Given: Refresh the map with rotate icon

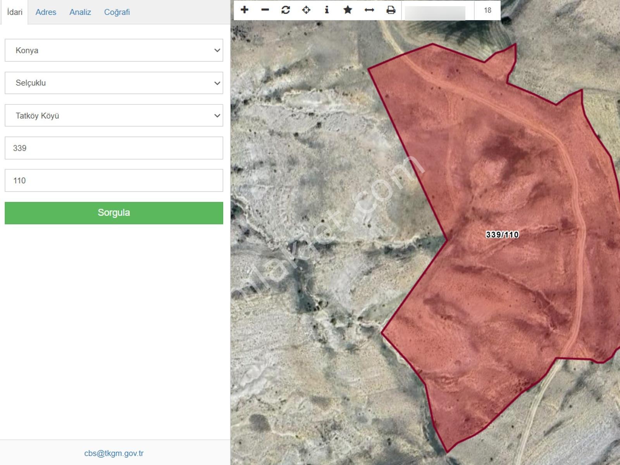Looking at the screenshot, I should click(x=286, y=10).
